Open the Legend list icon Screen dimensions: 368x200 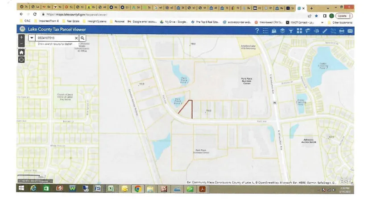(x=266, y=30)
